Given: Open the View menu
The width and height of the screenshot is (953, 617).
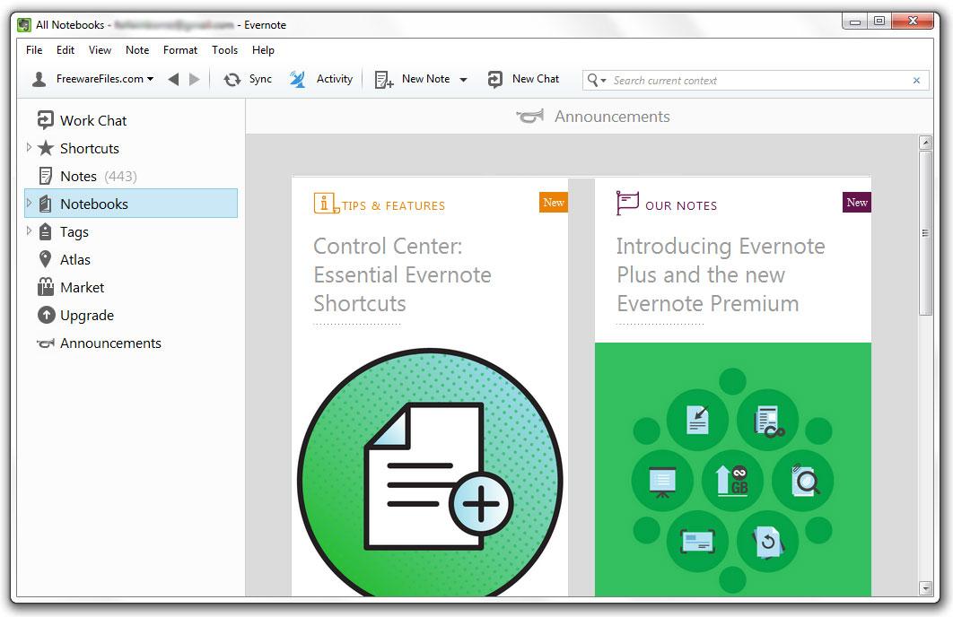Looking at the screenshot, I should (x=100, y=50).
